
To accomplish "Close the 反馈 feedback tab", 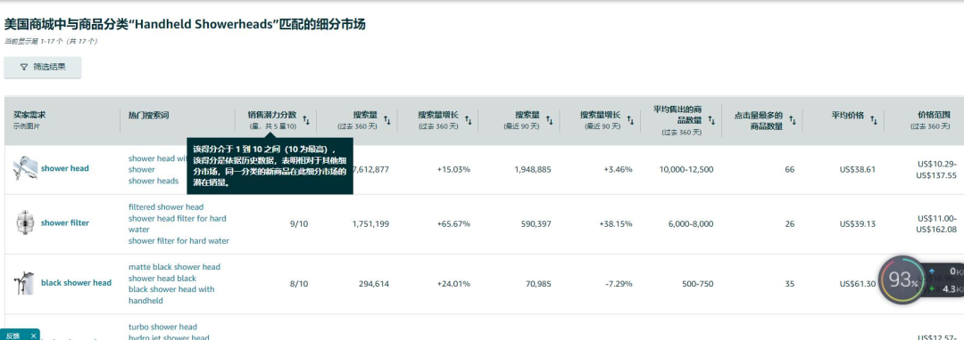I will 33,336.
